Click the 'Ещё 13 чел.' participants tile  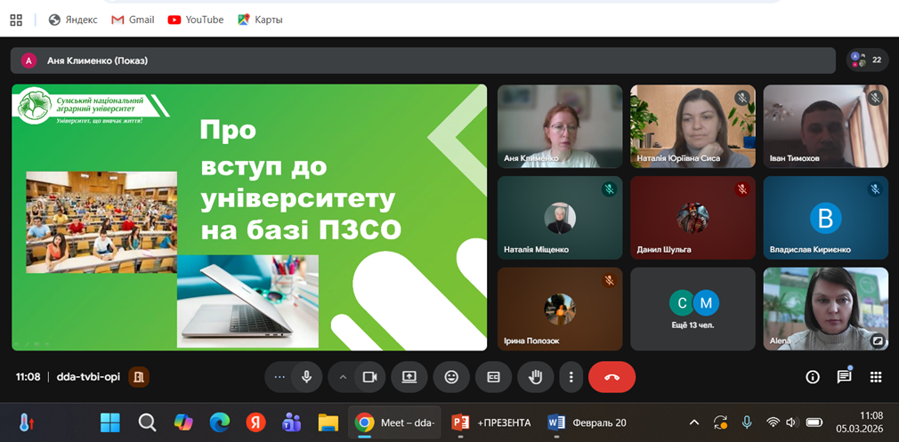point(692,309)
